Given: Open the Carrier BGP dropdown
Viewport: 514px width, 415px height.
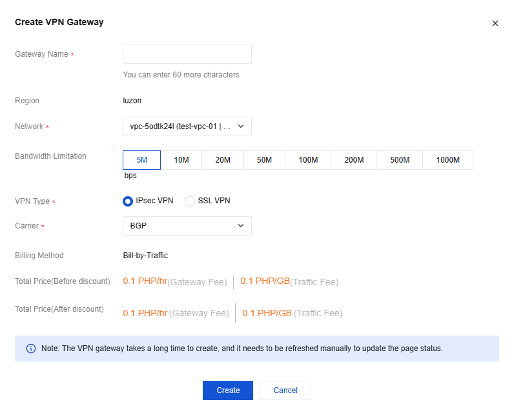Looking at the screenshot, I should [x=187, y=226].
